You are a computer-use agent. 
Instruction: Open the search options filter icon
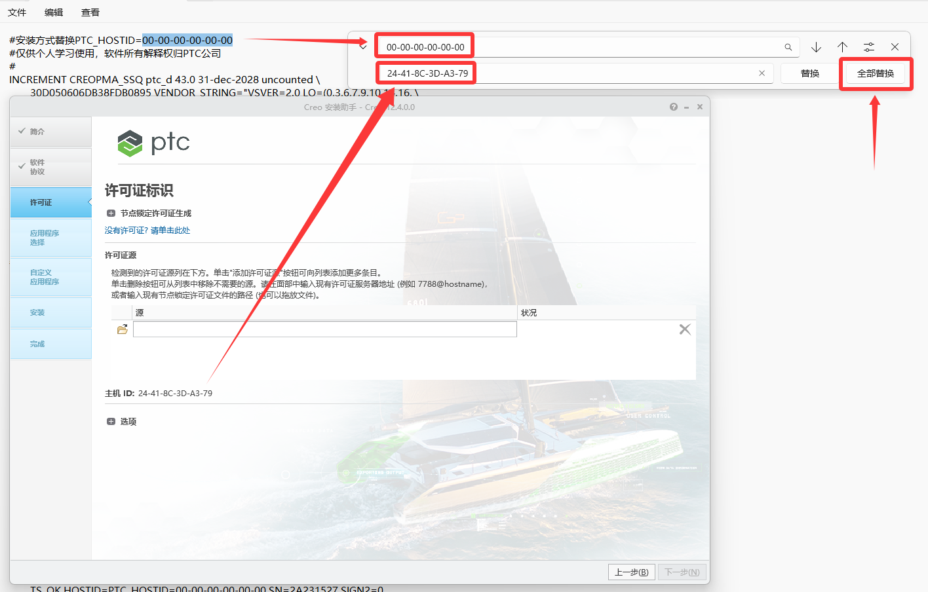click(868, 46)
